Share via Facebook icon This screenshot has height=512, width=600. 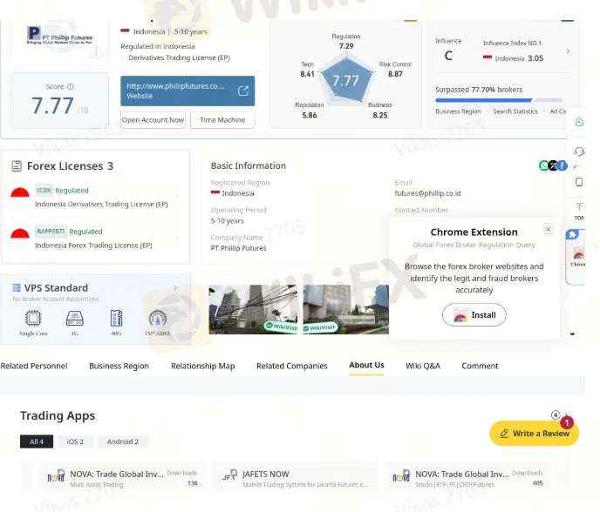(562, 165)
